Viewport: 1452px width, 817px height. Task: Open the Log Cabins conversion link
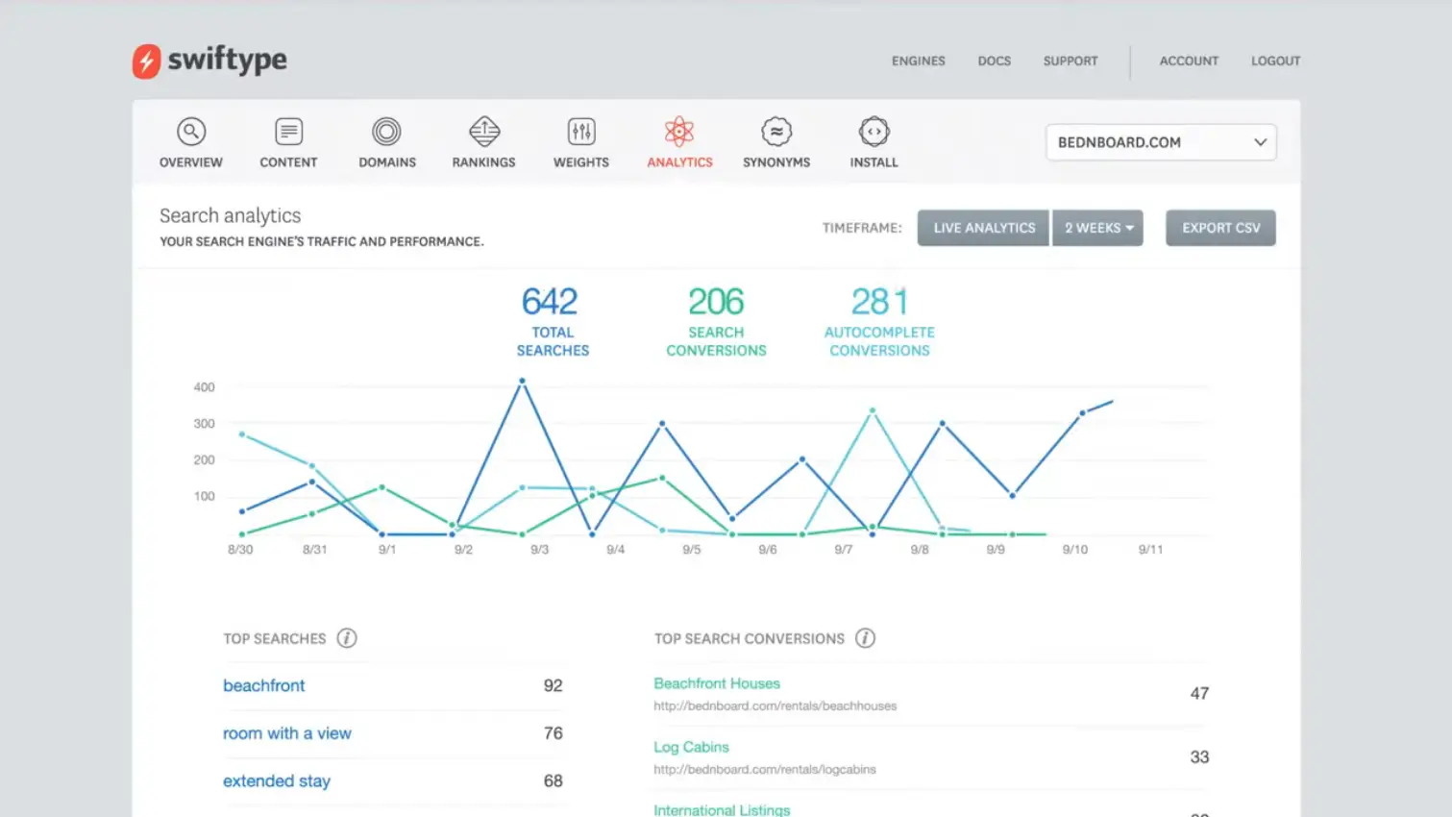tap(691, 747)
